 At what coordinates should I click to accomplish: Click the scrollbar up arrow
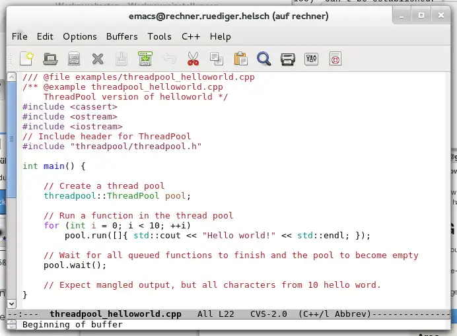point(11,77)
